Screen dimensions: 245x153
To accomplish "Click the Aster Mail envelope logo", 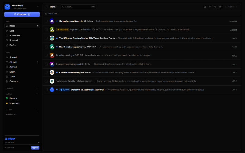I will tap(7, 7).
